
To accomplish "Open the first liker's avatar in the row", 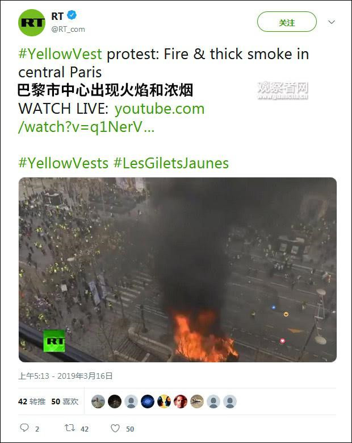I will click(98, 401).
